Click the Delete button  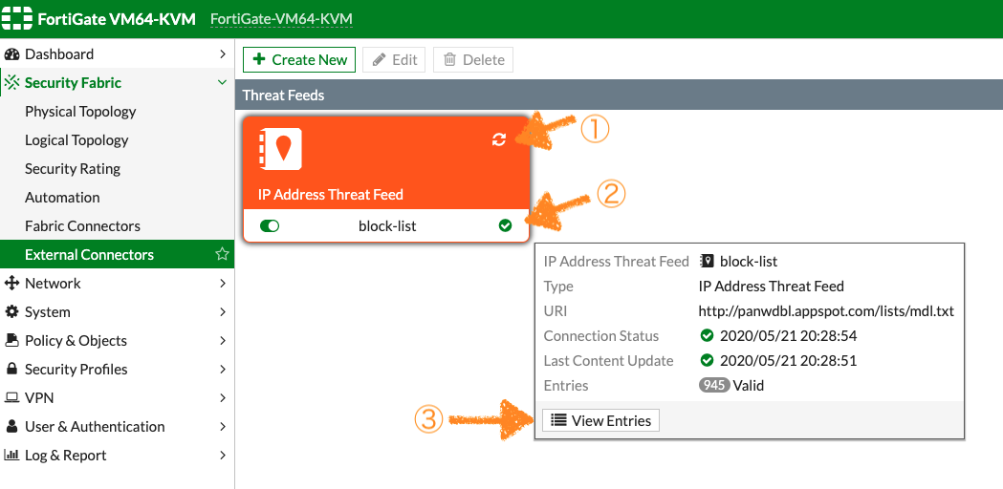pos(473,59)
